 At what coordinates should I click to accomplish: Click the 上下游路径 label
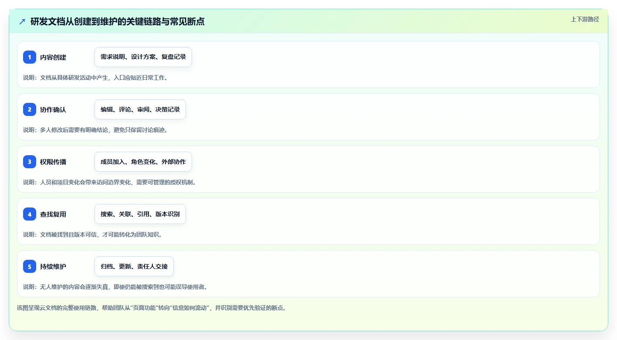pyautogui.click(x=585, y=19)
